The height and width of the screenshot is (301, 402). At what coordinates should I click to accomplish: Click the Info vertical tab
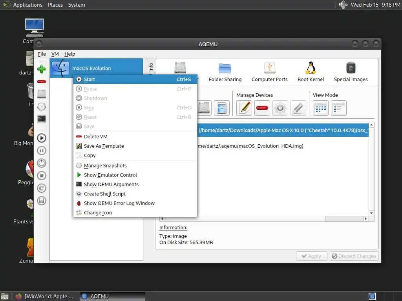151,67
